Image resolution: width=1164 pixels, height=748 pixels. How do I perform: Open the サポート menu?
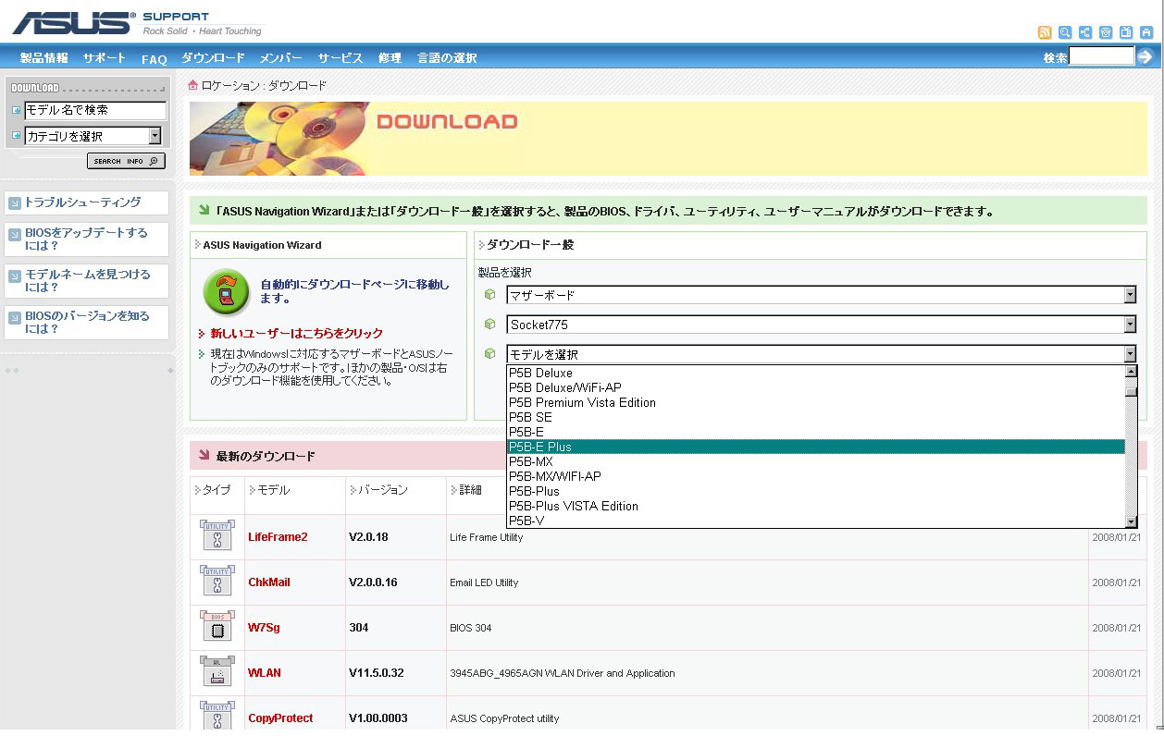(105, 58)
